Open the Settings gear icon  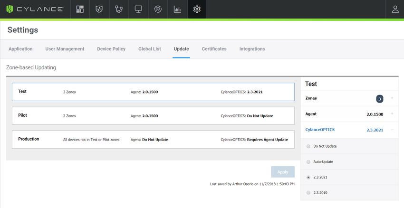click(x=197, y=9)
